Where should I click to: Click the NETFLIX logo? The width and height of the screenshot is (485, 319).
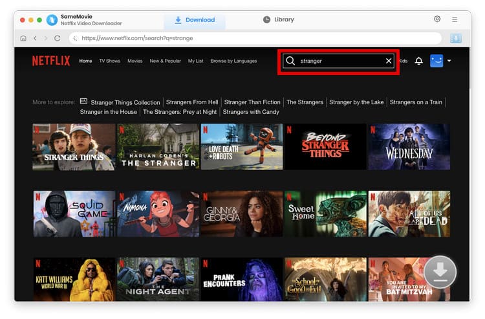pyautogui.click(x=51, y=61)
